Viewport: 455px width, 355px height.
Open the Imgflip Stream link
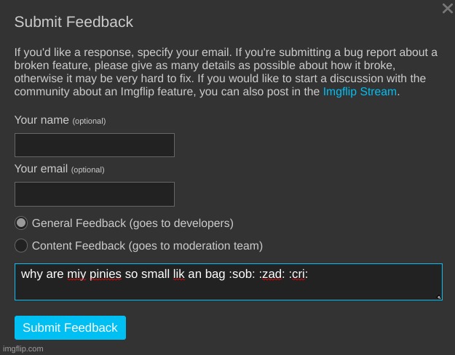tap(360, 92)
